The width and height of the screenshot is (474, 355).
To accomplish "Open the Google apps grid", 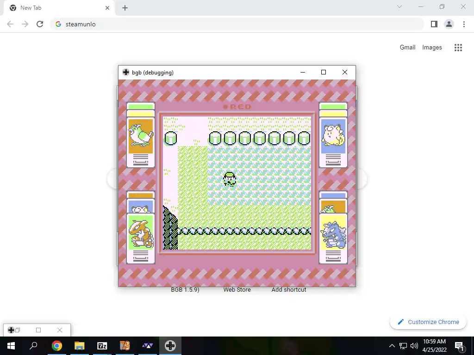I will [458, 48].
